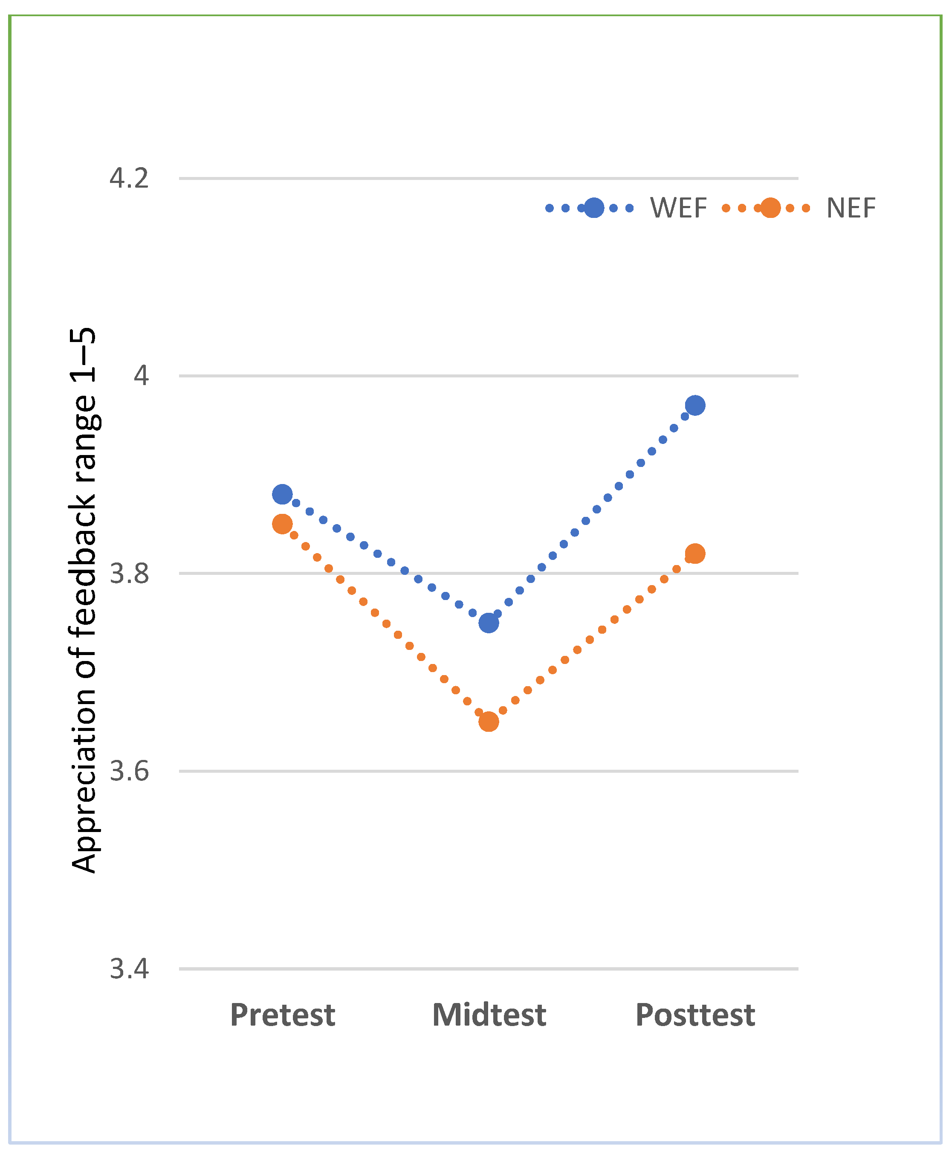Viewport: 949px width, 1151px height.
Task: Select the NEF legend label
Action: click(851, 209)
